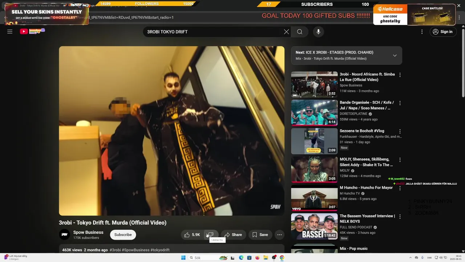Viewport: 465px width, 262px height.
Task: Open the Windows Start menu
Action: pyautogui.click(x=183, y=258)
